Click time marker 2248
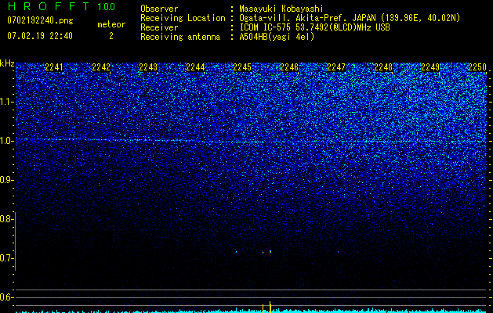This screenshot has height=313, width=493. (383, 67)
